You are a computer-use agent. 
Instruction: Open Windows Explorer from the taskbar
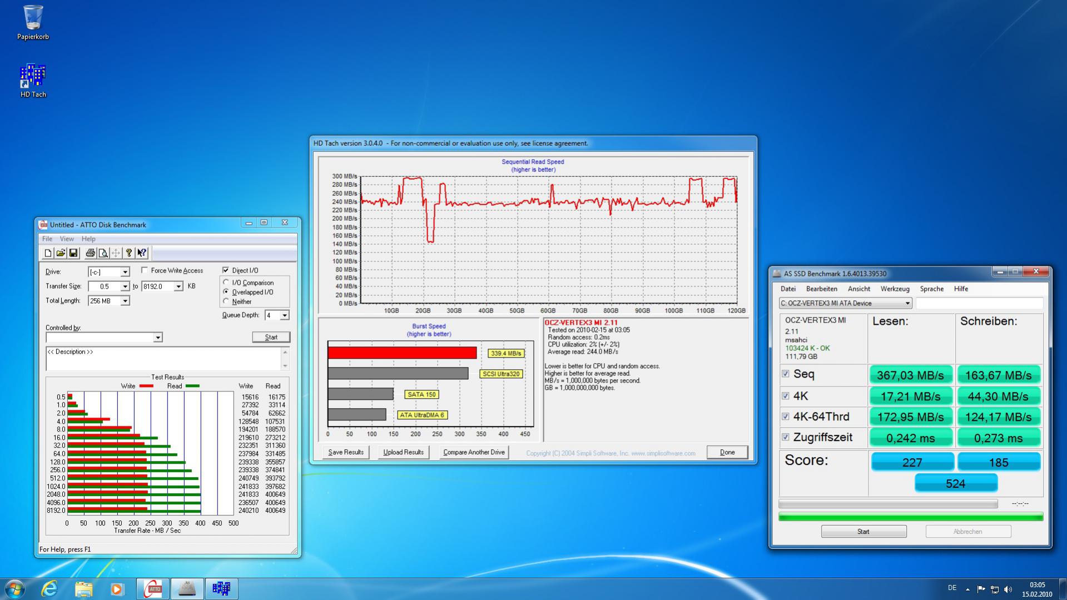(x=83, y=588)
